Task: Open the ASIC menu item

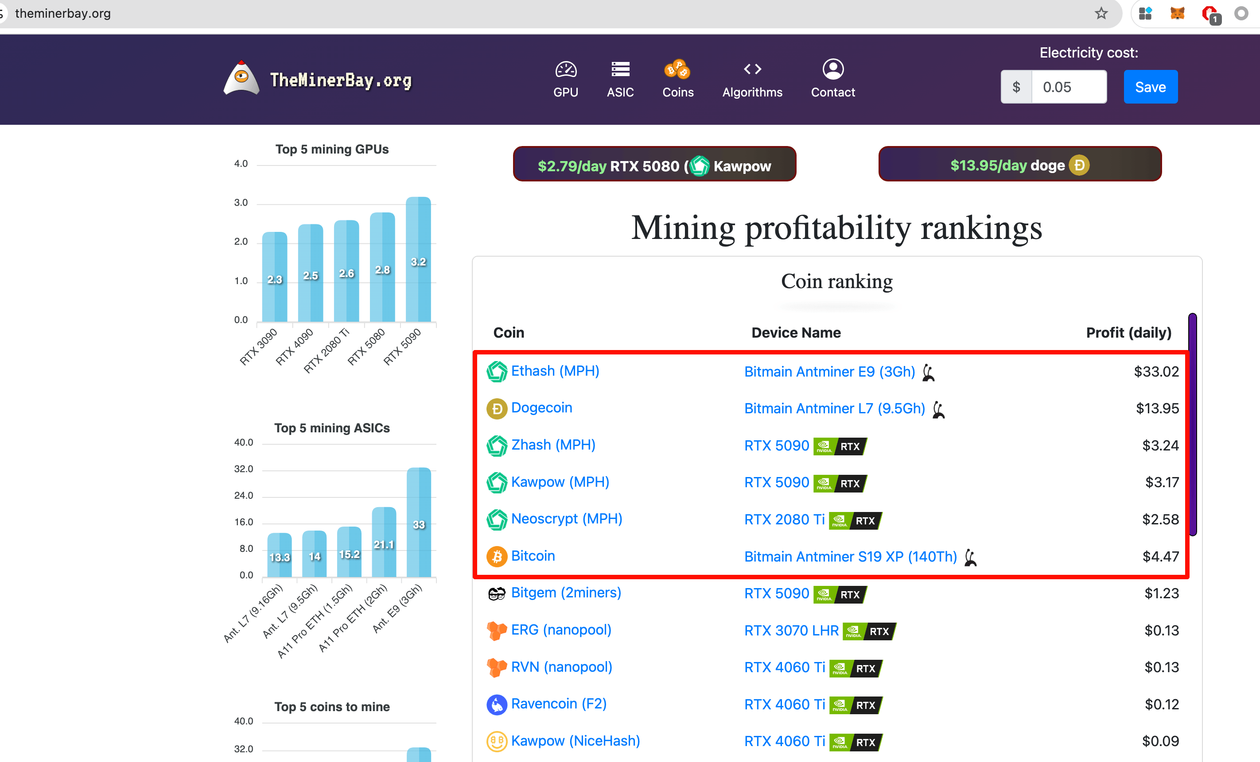Action: (x=620, y=80)
